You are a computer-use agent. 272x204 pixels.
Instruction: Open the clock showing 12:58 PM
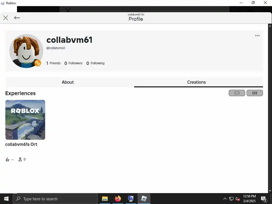249,199
